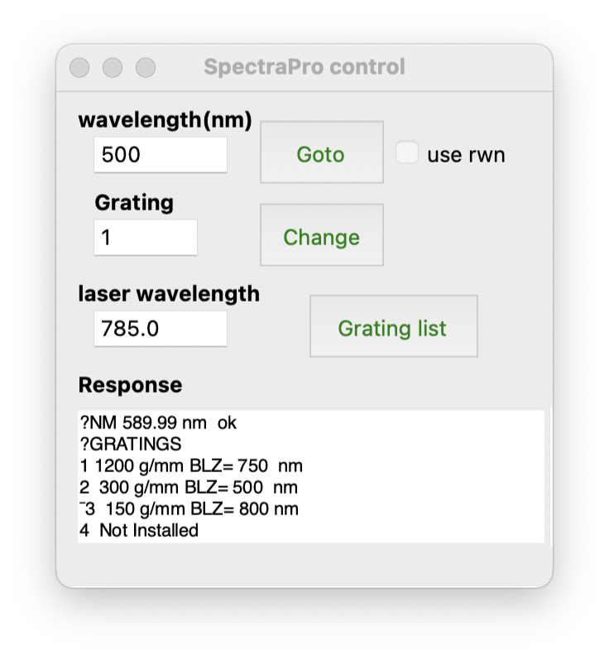The height and width of the screenshot is (656, 609).
Task: Minimize the SpectraPro control window
Action: [x=113, y=67]
